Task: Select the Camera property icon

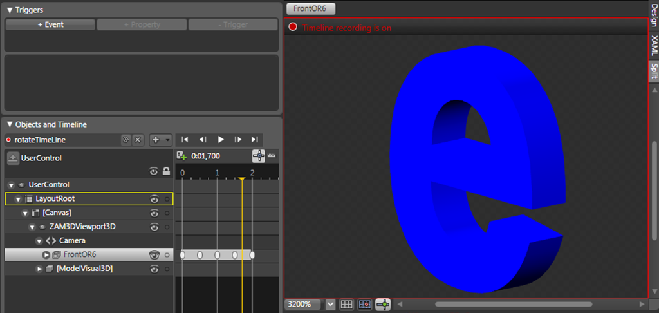Action: pos(51,241)
